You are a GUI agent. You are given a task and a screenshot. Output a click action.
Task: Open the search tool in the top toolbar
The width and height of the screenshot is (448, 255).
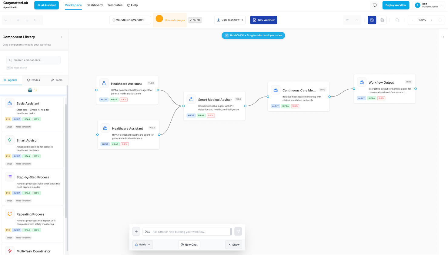397,20
